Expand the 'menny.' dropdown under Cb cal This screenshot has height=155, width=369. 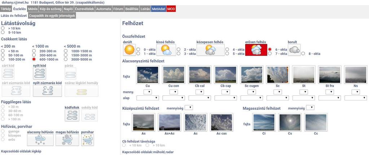(x=199, y=92)
